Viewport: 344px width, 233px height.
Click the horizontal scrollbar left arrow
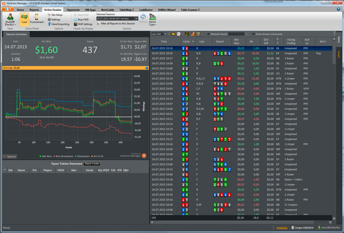pos(152,222)
